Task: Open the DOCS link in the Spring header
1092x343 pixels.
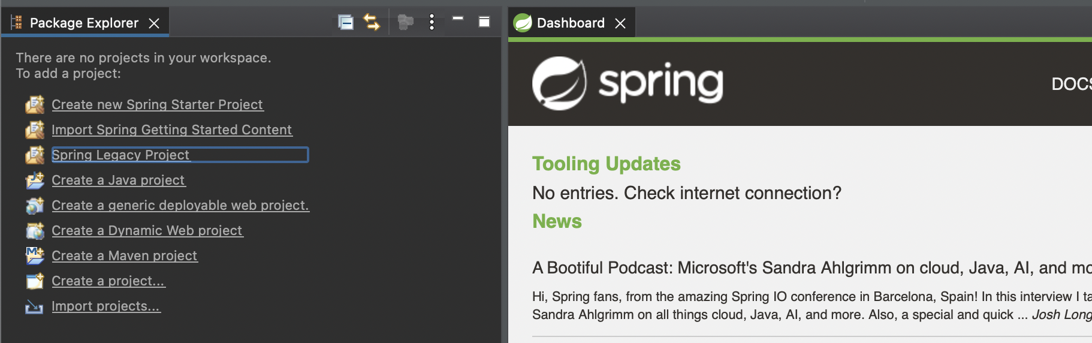Action: (1072, 84)
